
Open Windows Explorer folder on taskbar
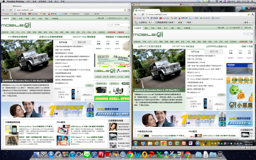click(150, 143)
